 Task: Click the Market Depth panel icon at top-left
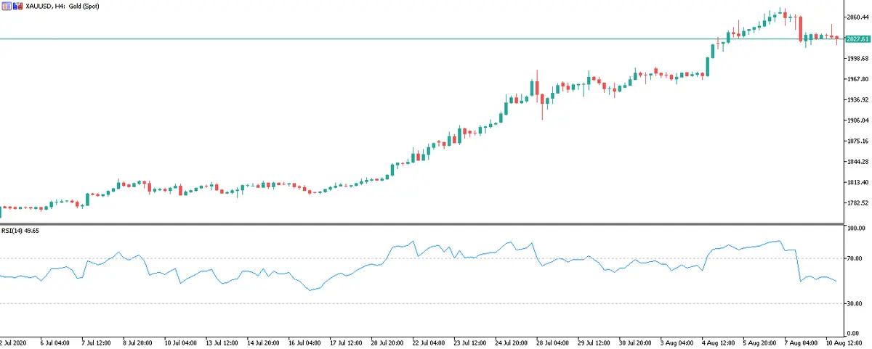(x=7, y=5)
